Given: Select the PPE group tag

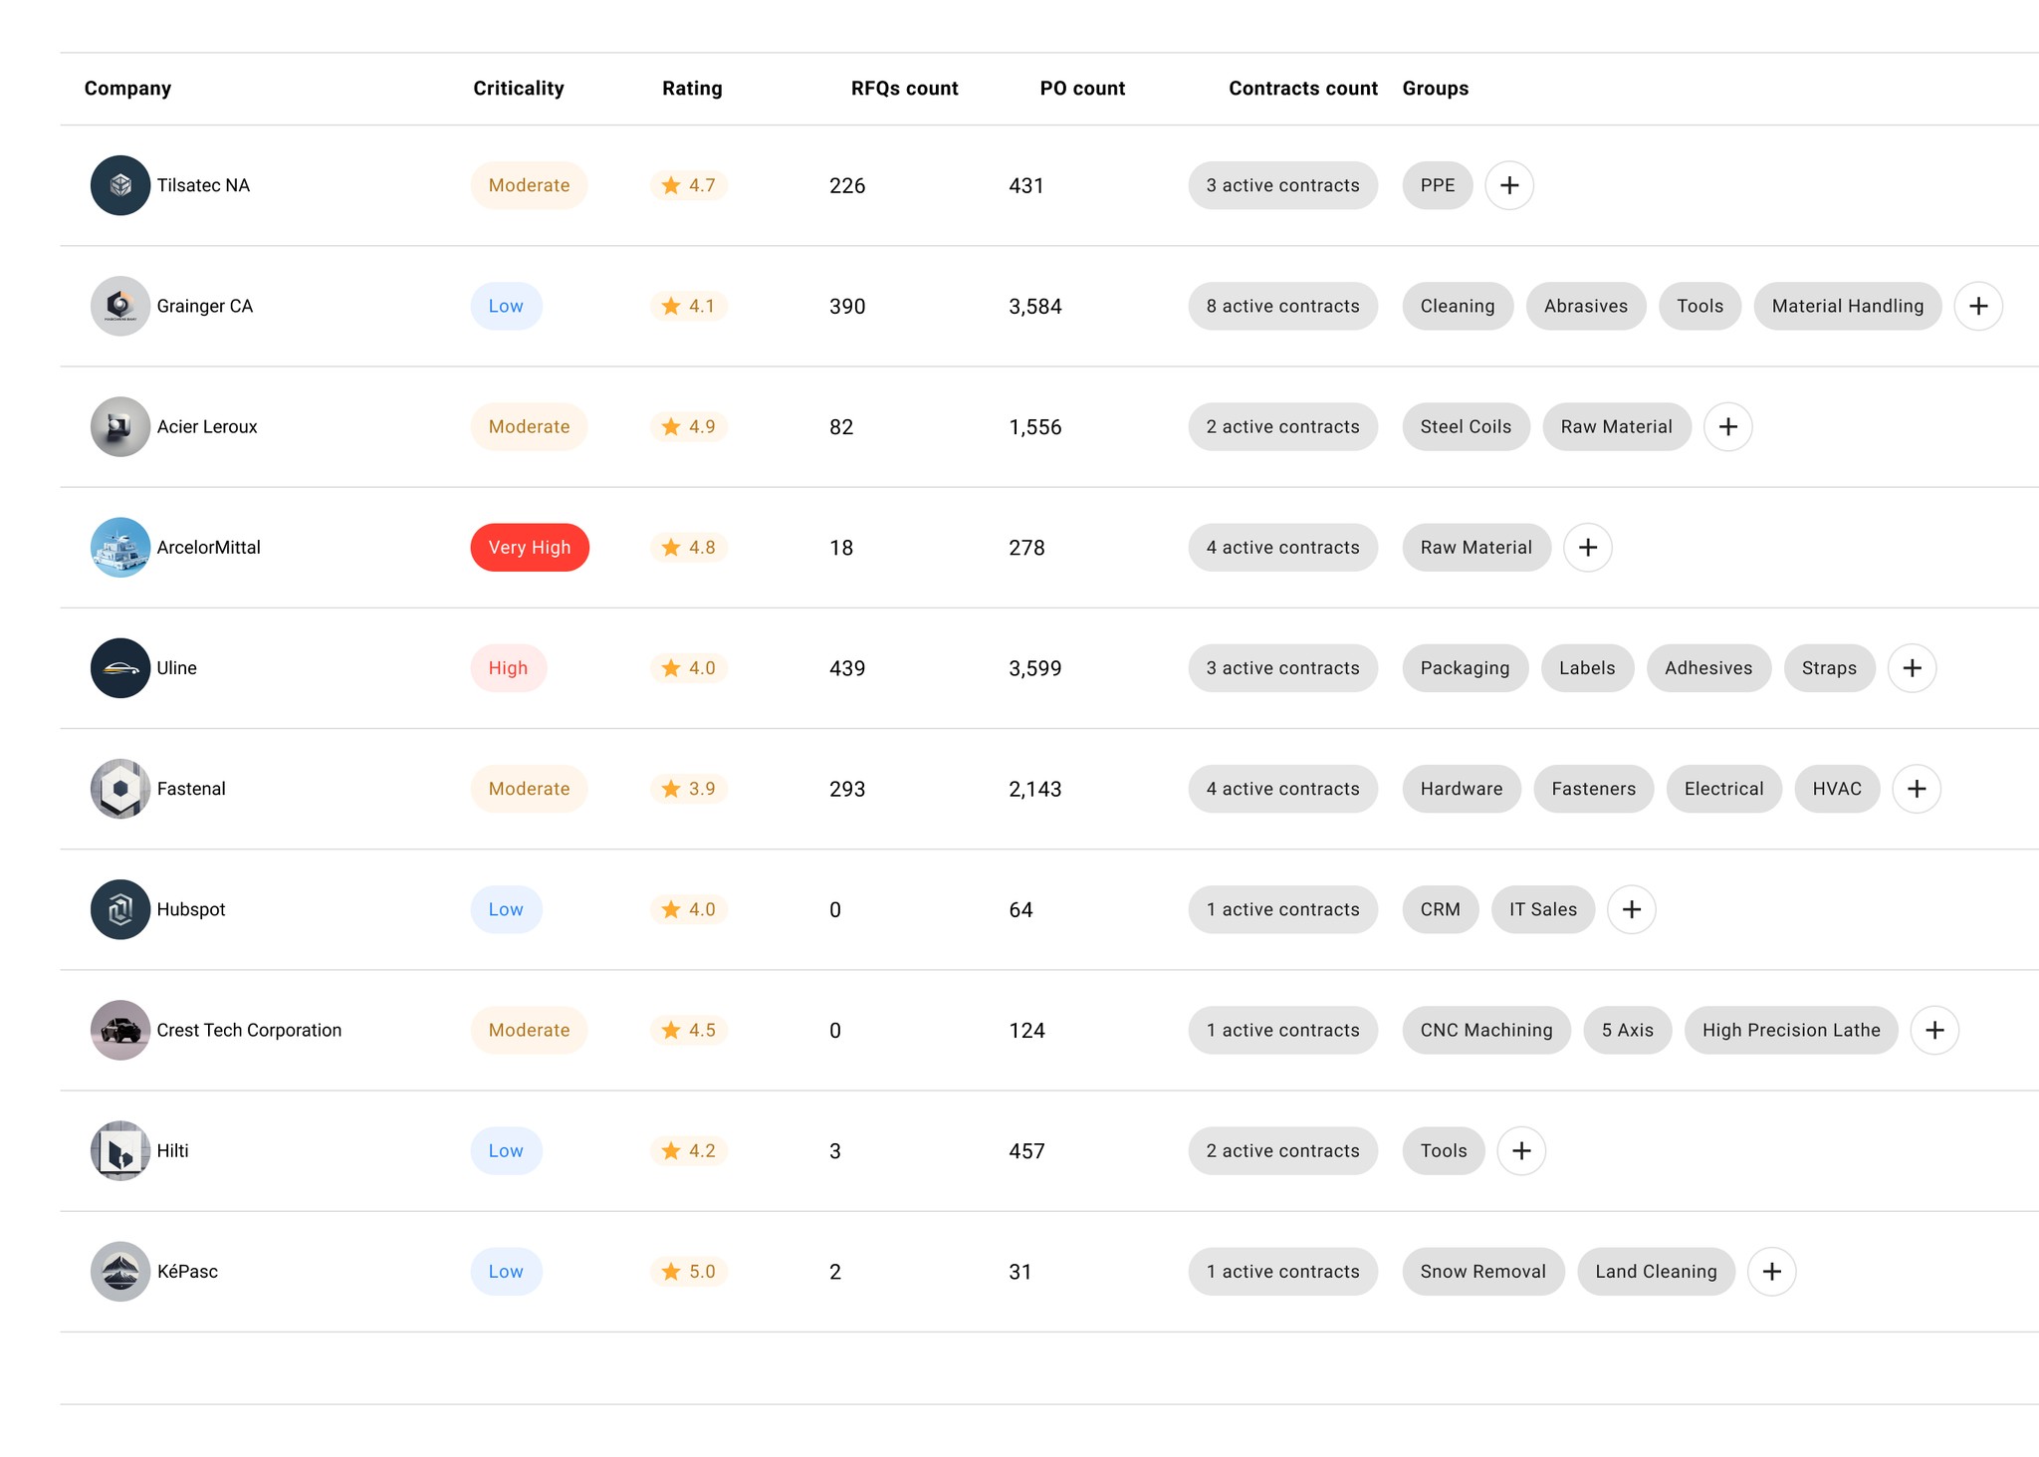Looking at the screenshot, I should (x=1438, y=185).
